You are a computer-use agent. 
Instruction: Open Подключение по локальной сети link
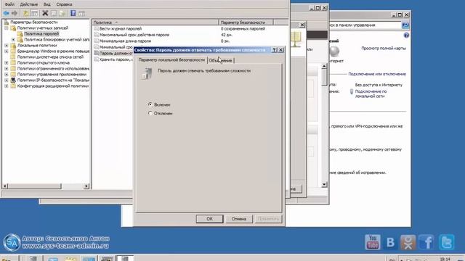tap(371, 94)
